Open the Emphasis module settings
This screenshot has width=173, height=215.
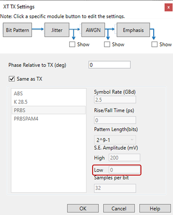pos(133,30)
